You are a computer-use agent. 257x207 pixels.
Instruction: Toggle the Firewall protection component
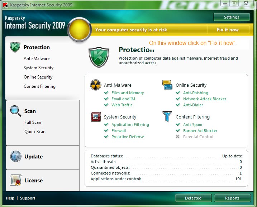118,131
